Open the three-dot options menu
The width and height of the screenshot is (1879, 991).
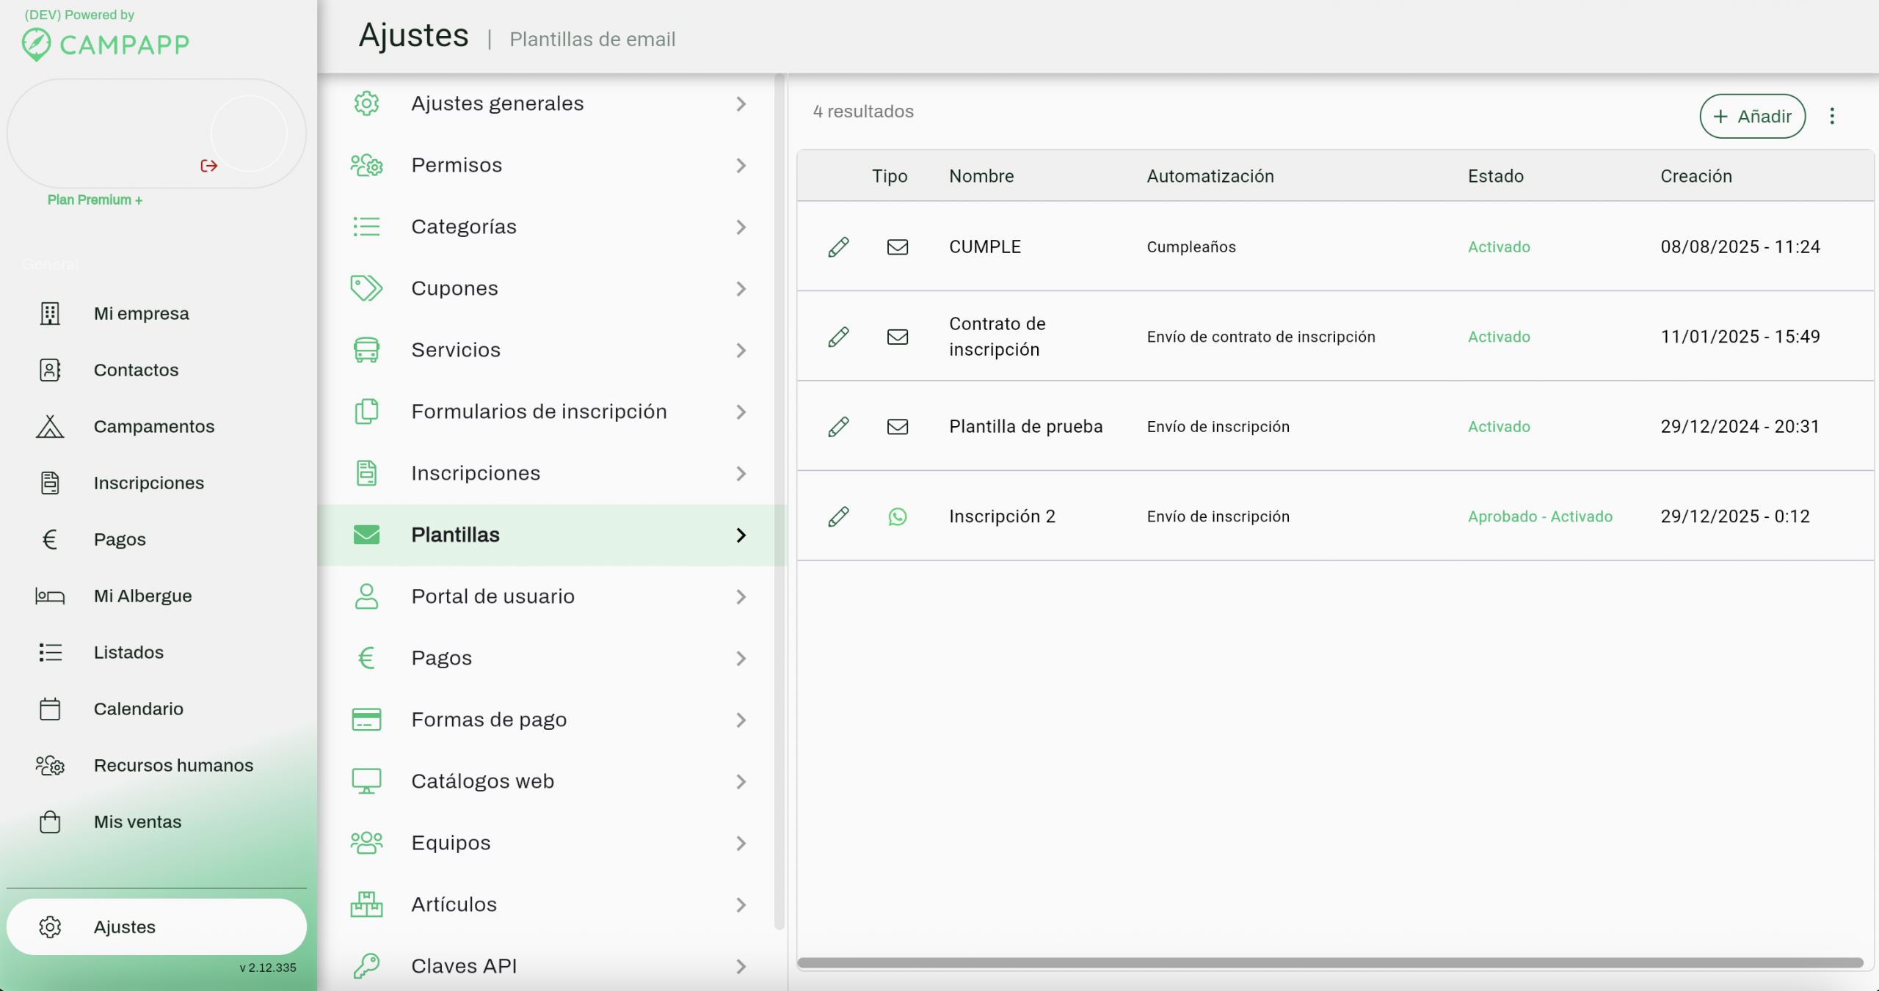(x=1832, y=116)
